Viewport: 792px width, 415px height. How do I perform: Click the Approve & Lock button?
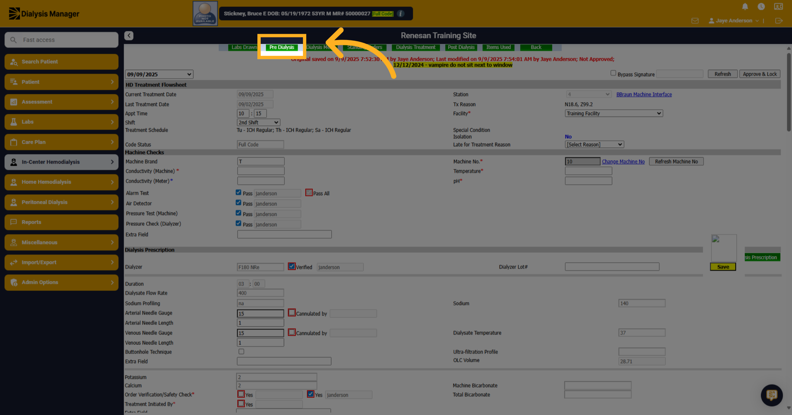pos(760,74)
